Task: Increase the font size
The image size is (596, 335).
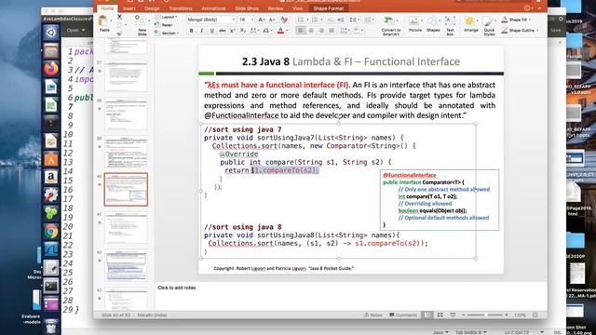Action: (x=262, y=20)
